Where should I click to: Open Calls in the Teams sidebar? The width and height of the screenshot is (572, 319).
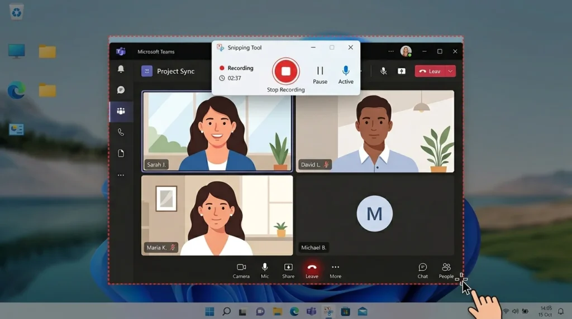pyautogui.click(x=121, y=132)
